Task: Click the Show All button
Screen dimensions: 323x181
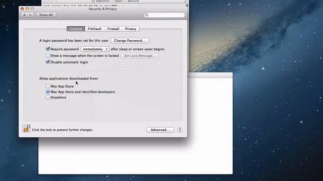Action: click(x=46, y=15)
